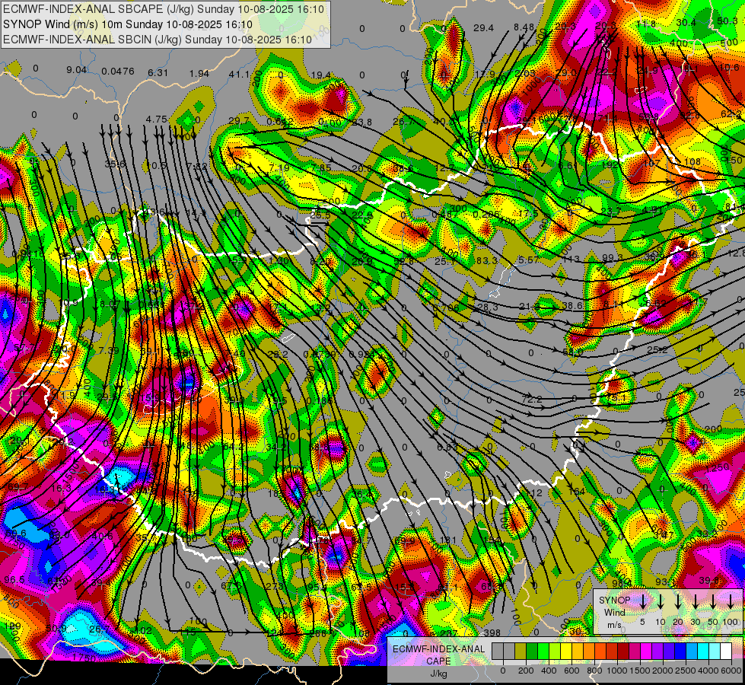
Task: Click the '273' value on the map
Action: pos(274,587)
